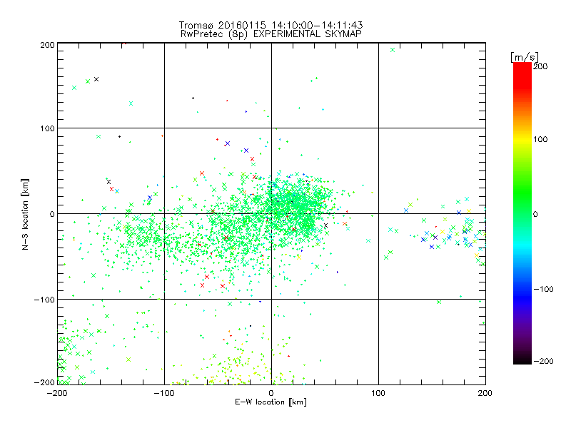Image resolution: width=571 pixels, height=428 pixels.
Task: Click the colorbar label "-100"
Action: pos(543,290)
